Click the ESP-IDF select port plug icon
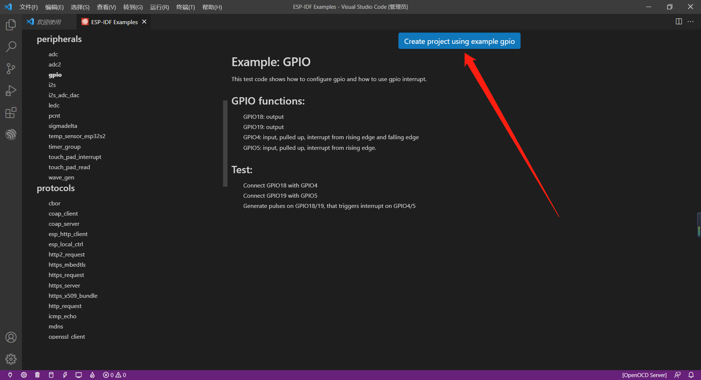Image resolution: width=701 pixels, height=380 pixels. pyautogui.click(x=10, y=375)
